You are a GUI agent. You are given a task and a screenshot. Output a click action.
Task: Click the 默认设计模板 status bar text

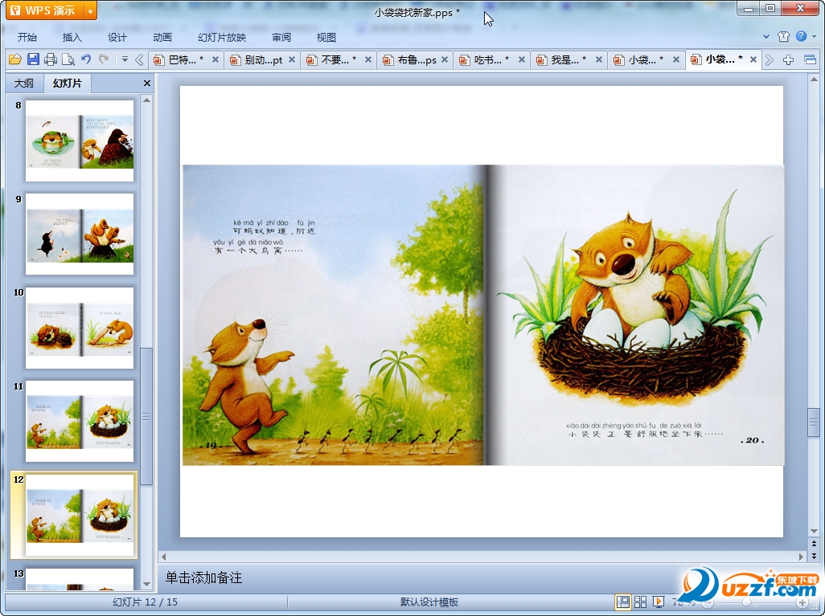(429, 602)
